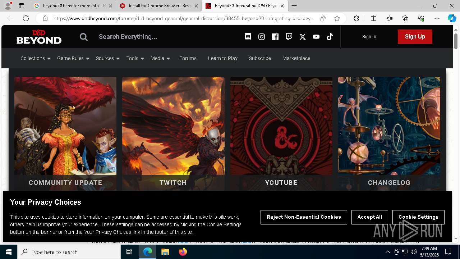
Task: Open the Changelog media card
Action: [x=389, y=133]
